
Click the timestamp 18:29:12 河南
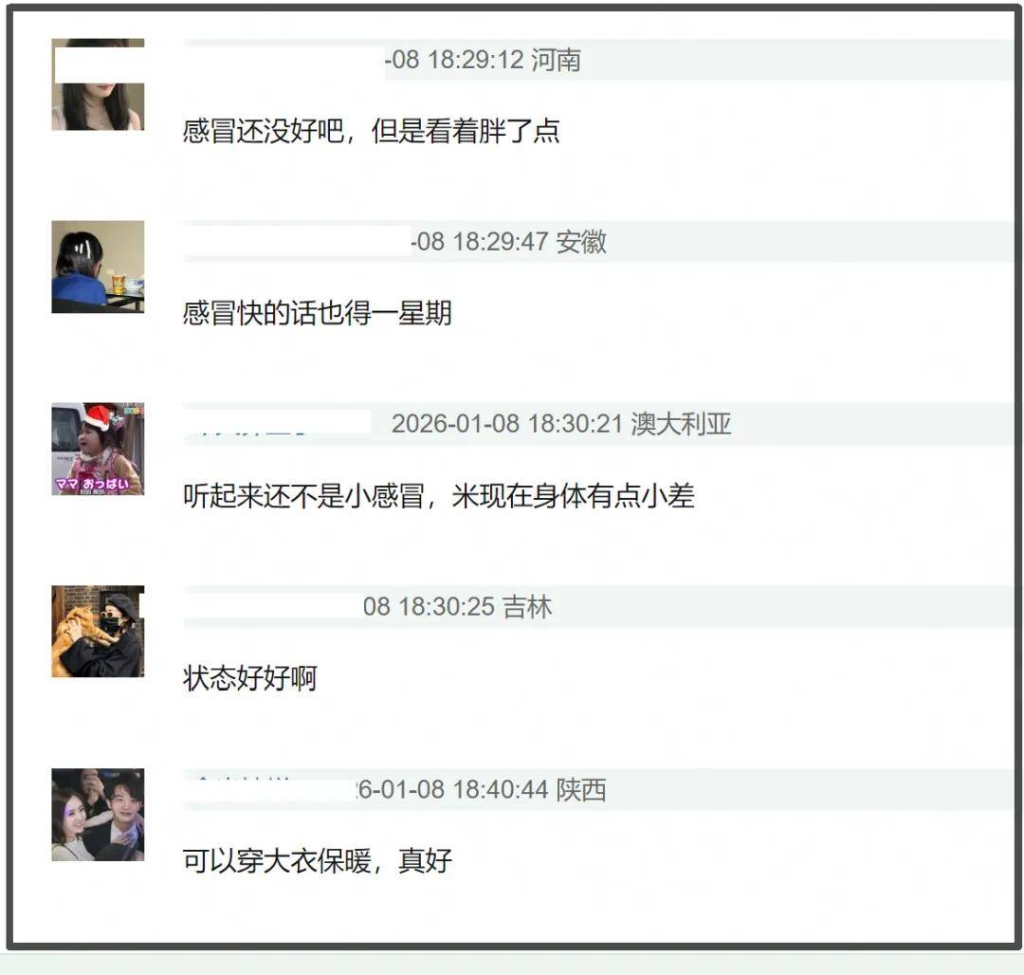(483, 60)
